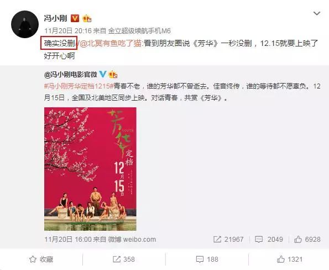This screenshot has height=270, width=329.
Task: Open the @北冥有鱼吃了猫 mention link
Action: click(x=110, y=43)
